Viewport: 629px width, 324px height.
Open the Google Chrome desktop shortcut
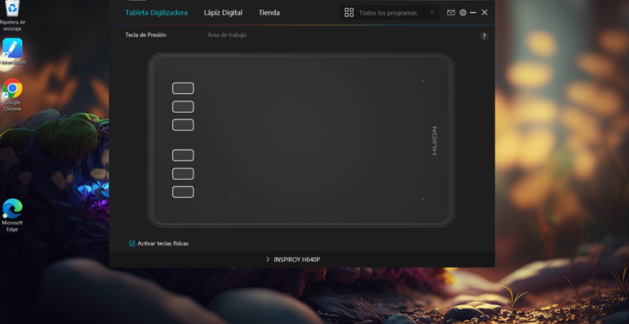click(x=12, y=95)
